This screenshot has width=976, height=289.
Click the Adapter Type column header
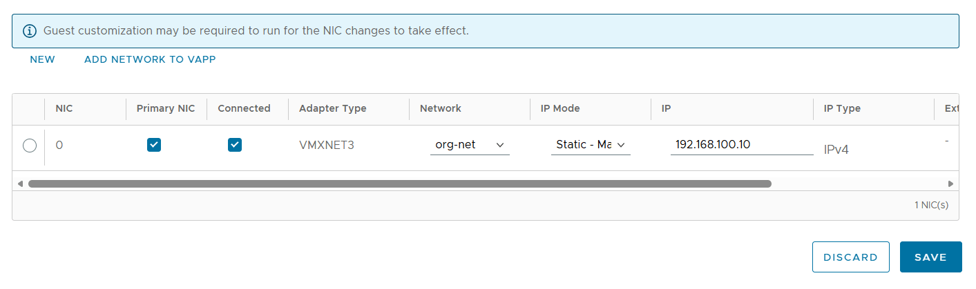click(x=332, y=108)
